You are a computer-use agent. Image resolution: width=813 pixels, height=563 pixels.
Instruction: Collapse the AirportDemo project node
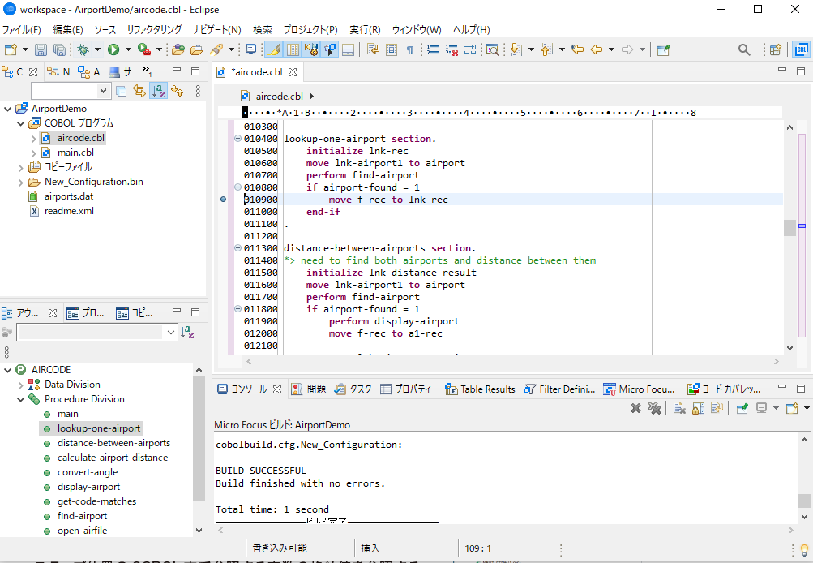click(x=8, y=109)
